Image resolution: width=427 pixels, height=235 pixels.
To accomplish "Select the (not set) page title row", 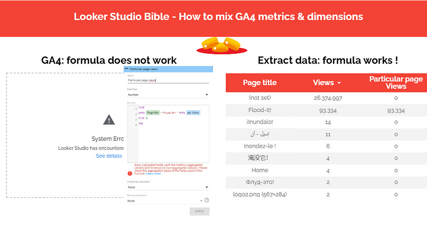I will coord(326,98).
